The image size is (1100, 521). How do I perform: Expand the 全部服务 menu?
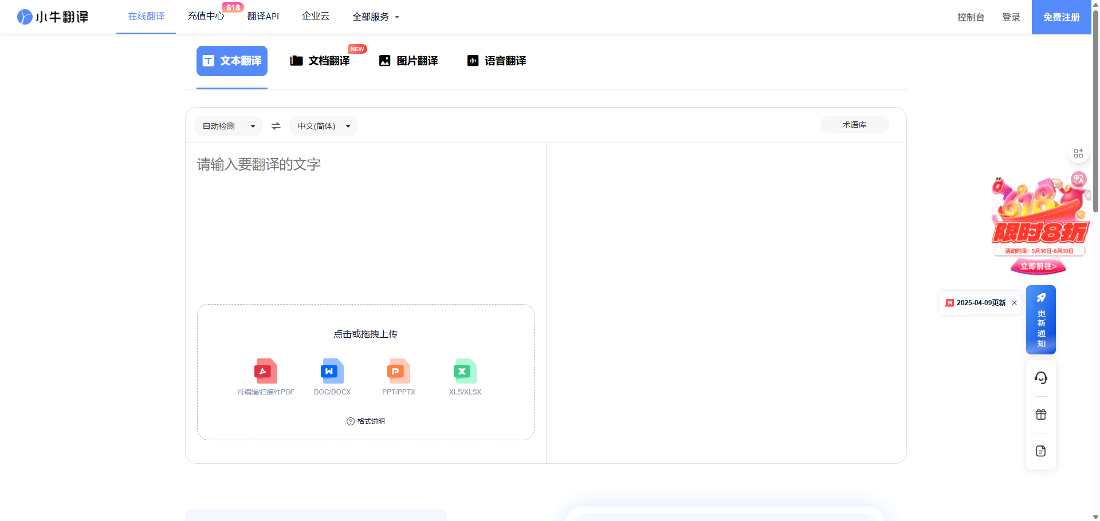375,17
